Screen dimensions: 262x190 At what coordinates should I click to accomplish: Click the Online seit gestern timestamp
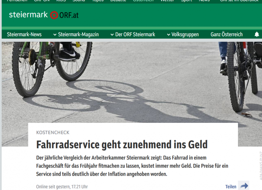pyautogui.click(x=62, y=187)
